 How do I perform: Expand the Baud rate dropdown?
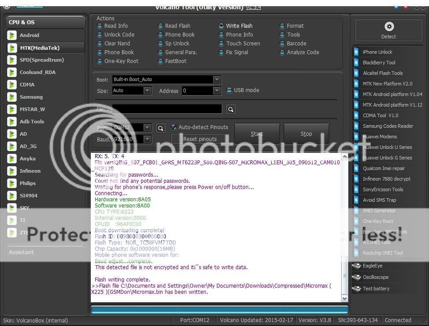pos(147,139)
